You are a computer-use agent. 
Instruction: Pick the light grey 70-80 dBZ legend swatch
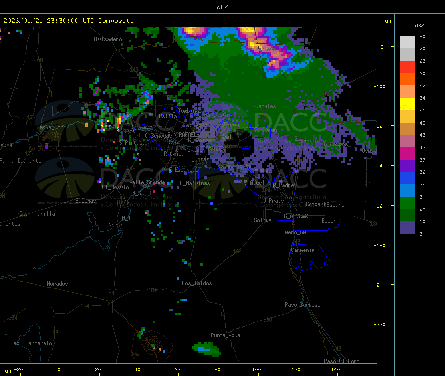click(407, 42)
